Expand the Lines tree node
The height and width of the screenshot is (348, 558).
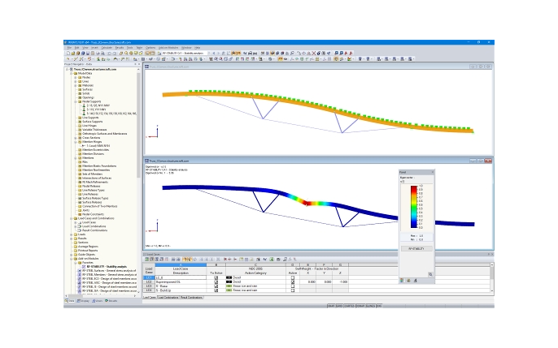coord(76,81)
